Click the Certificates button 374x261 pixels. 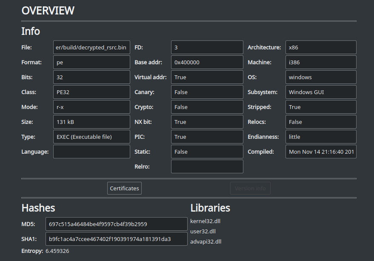click(x=124, y=188)
